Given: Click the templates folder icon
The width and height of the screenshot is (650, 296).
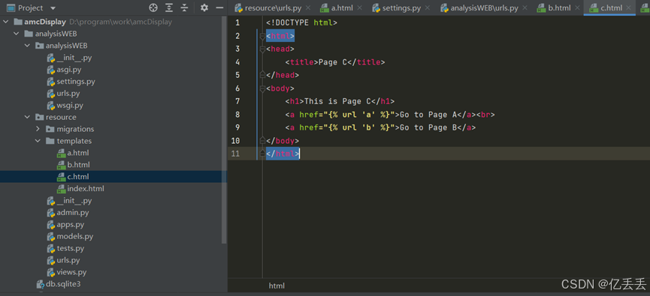Looking at the screenshot, I should pyautogui.click(x=50, y=141).
